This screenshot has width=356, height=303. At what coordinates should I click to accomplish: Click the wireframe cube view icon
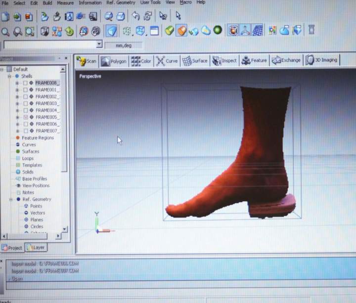(x=140, y=31)
